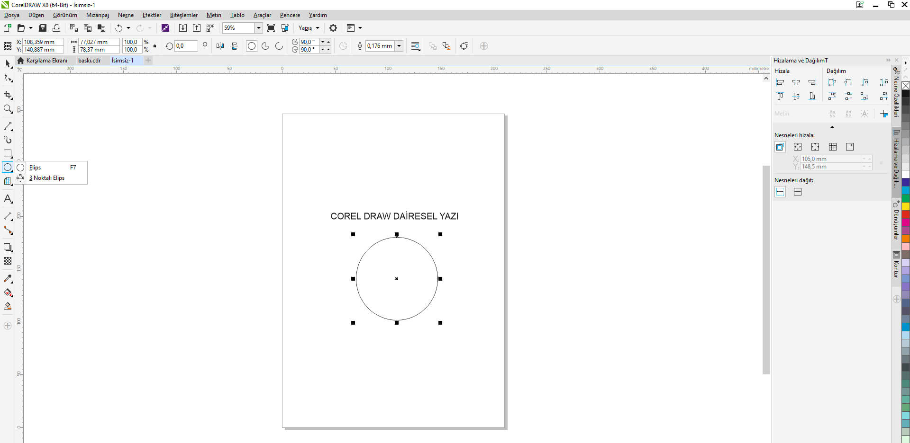
Task: Select the Crop tool
Action: coord(8,95)
